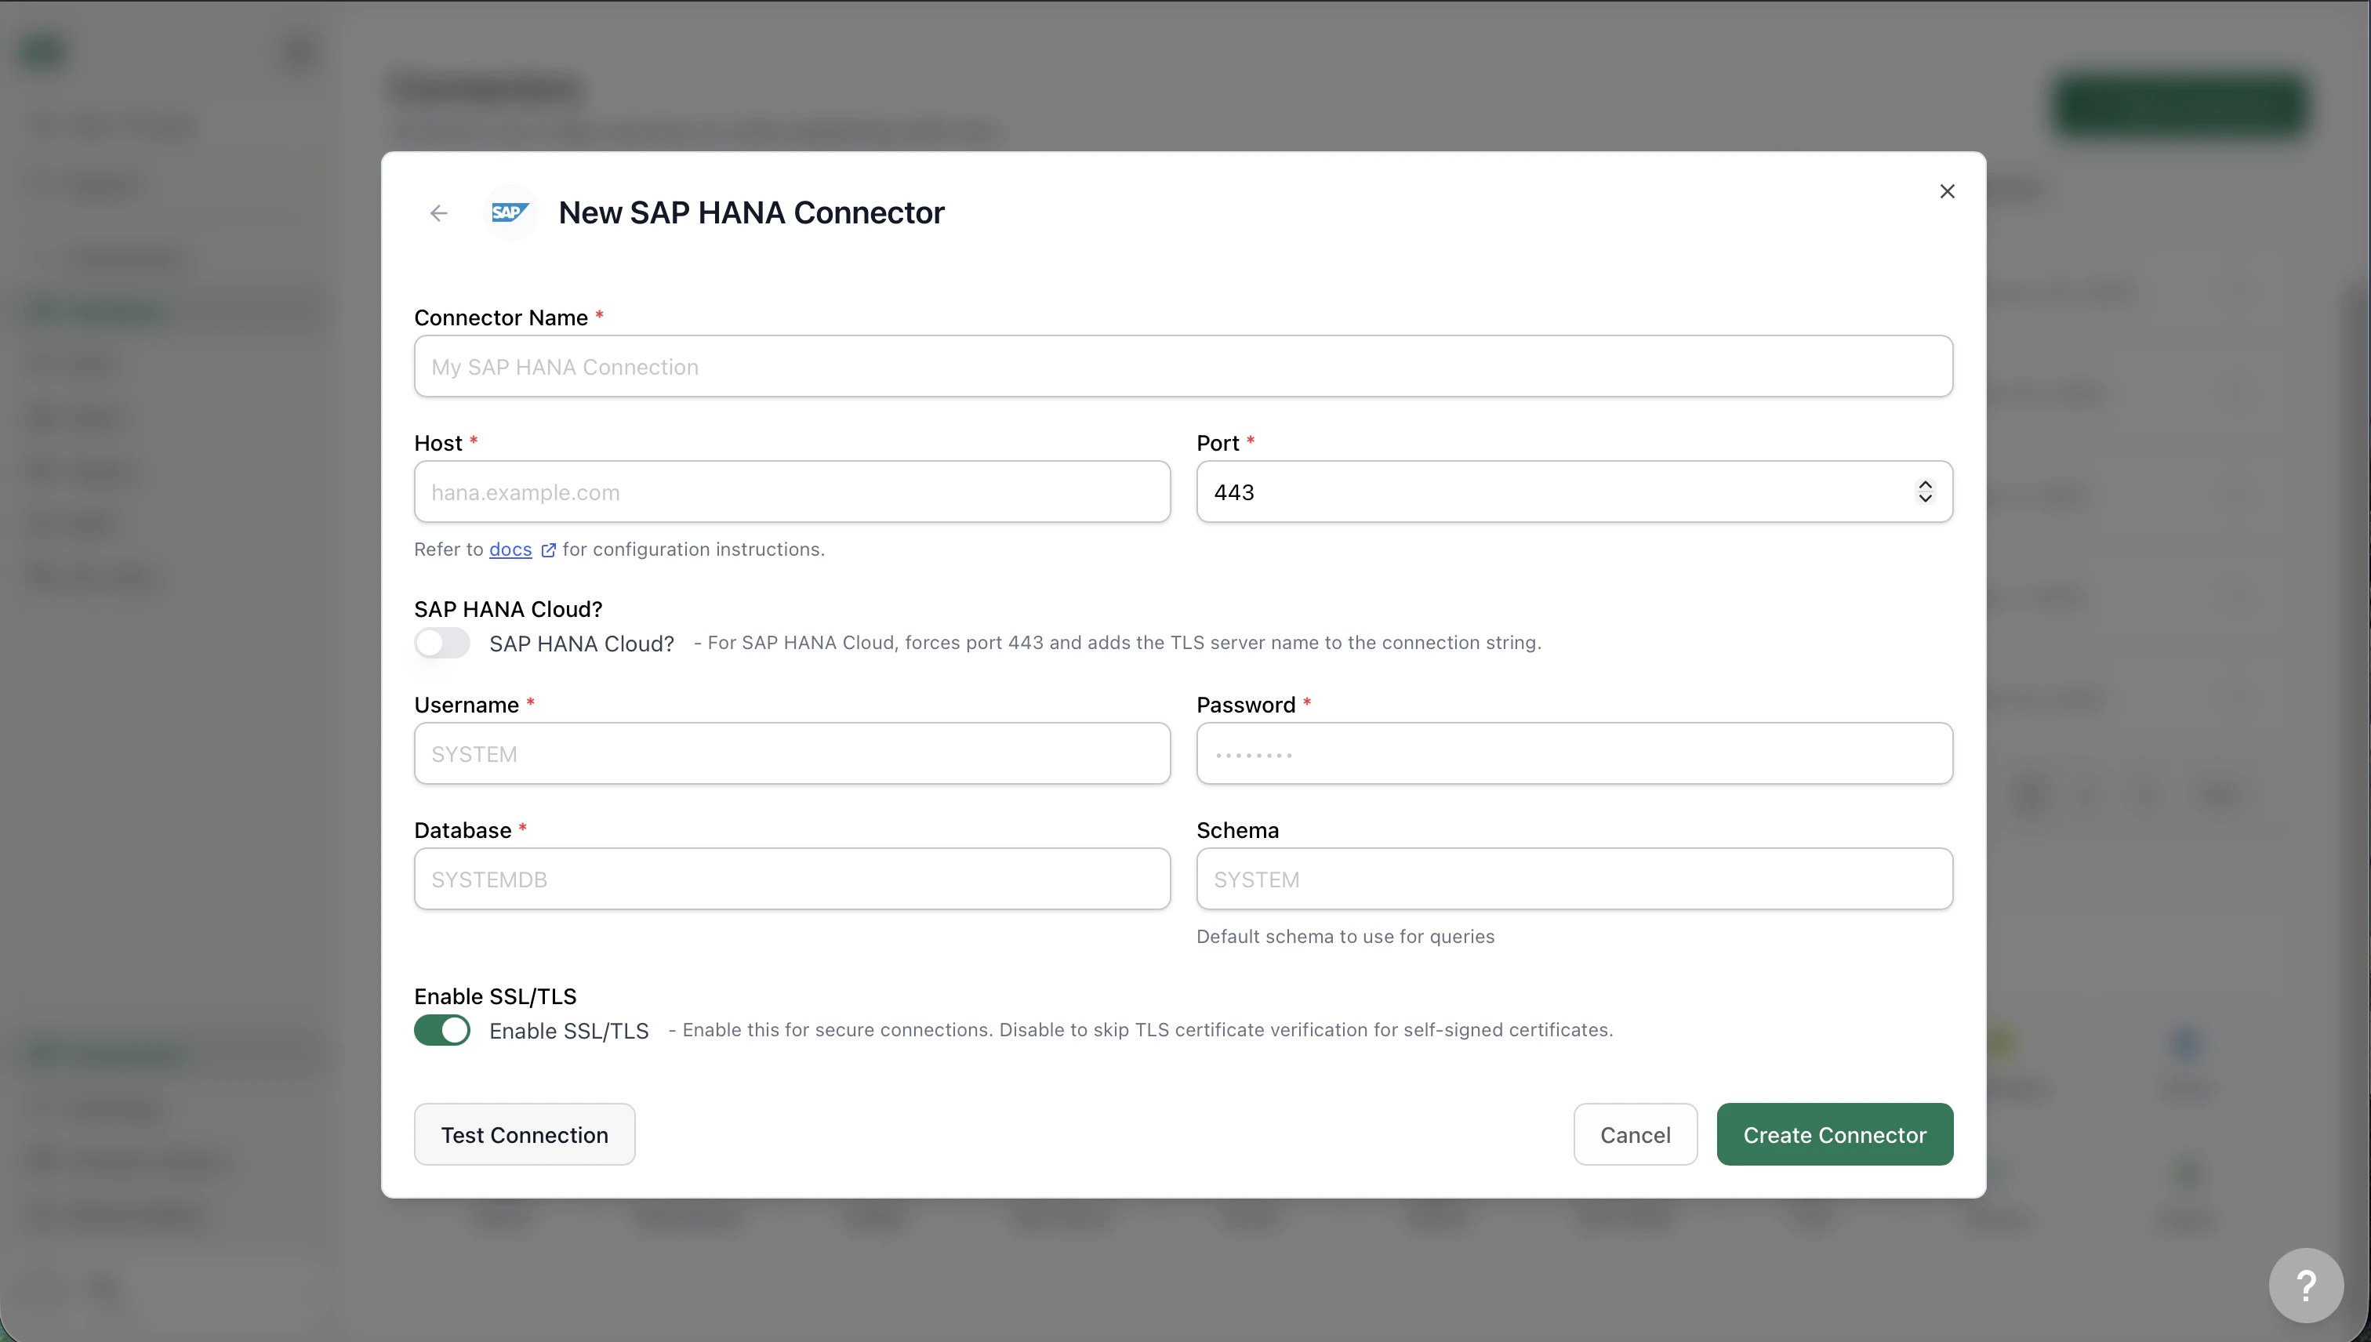Image resolution: width=2371 pixels, height=1342 pixels.
Task: Click the Database input field
Action: click(x=793, y=879)
